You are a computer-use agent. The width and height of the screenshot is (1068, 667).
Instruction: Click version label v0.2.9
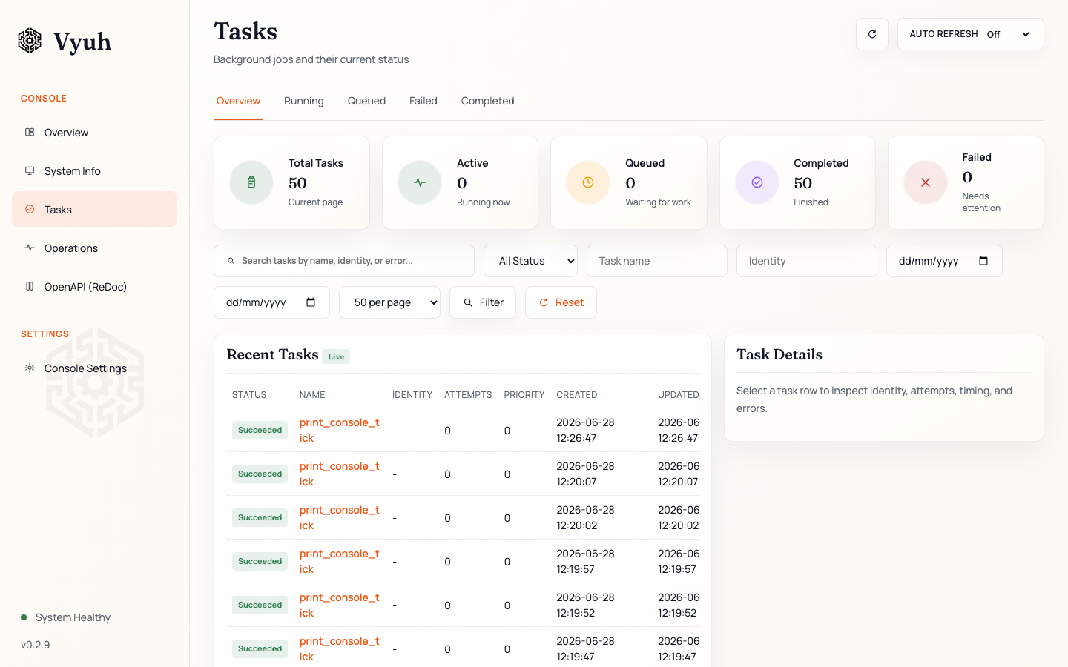[x=36, y=645]
